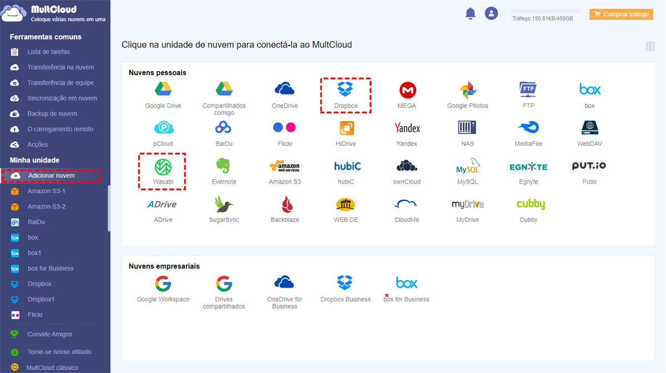Open the Amazon S3-2 drive
The height and width of the screenshot is (373, 666).
[47, 206]
